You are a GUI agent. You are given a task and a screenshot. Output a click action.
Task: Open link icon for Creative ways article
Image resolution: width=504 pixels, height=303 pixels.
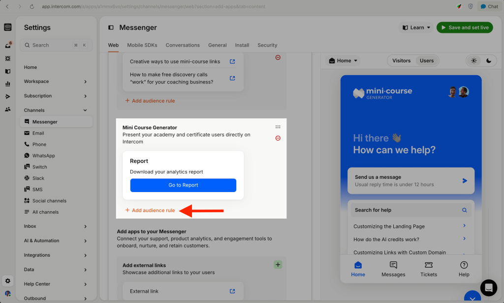click(x=232, y=61)
